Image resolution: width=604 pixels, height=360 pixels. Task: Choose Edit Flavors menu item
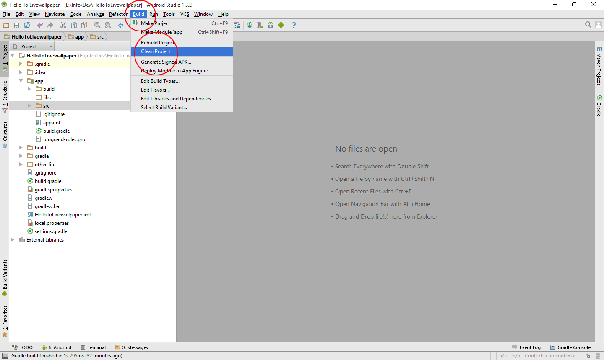(x=182, y=90)
